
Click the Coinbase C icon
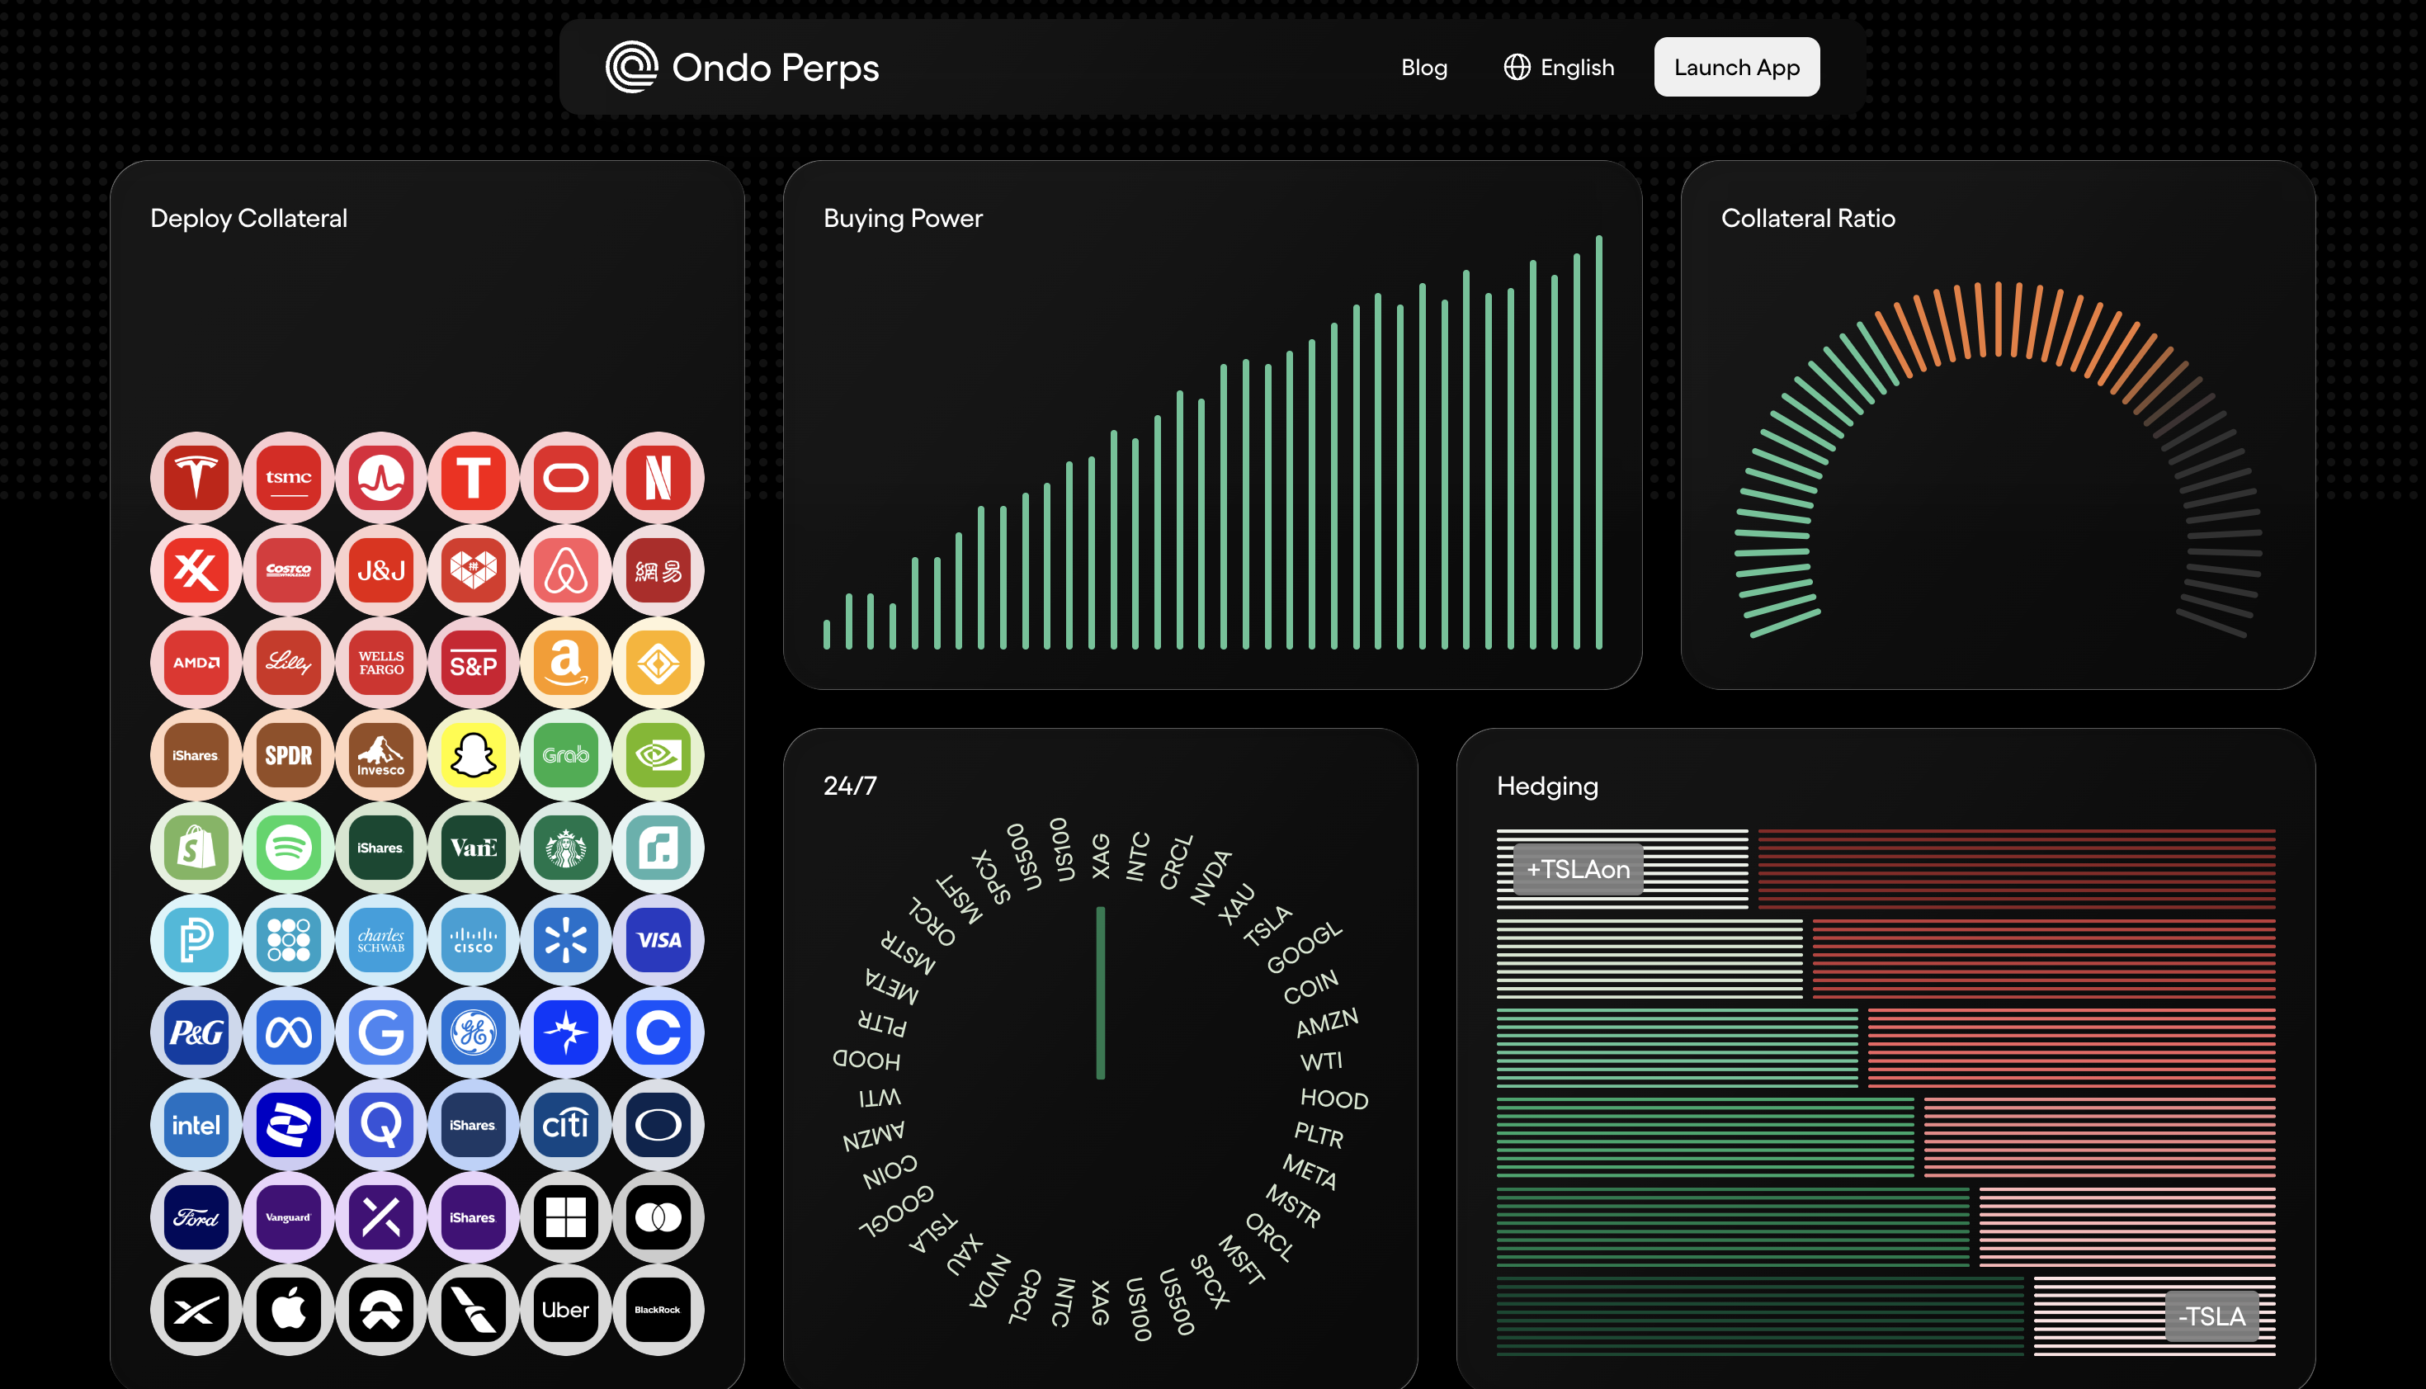point(658,1032)
